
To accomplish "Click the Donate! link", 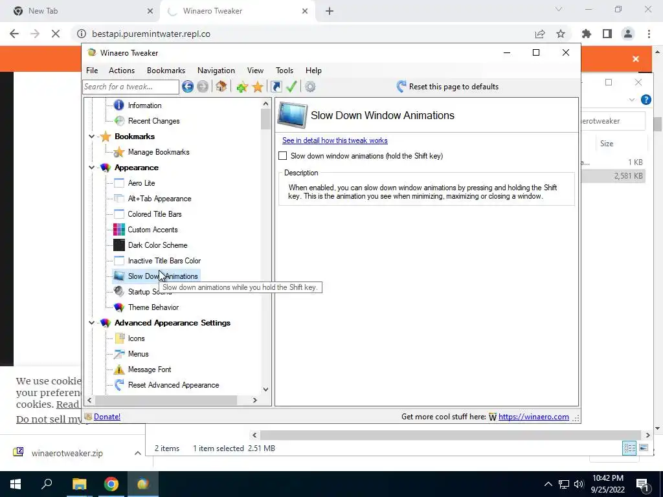I will point(107,417).
